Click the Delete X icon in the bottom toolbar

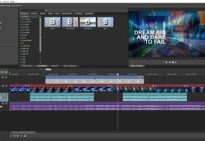11,136
